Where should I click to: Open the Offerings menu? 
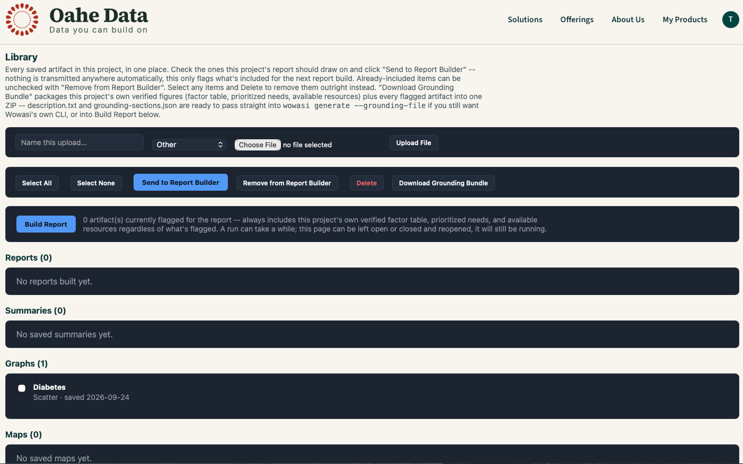[577, 20]
